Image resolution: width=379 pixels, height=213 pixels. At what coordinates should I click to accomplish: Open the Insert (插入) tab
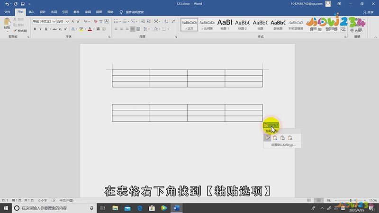point(31,12)
